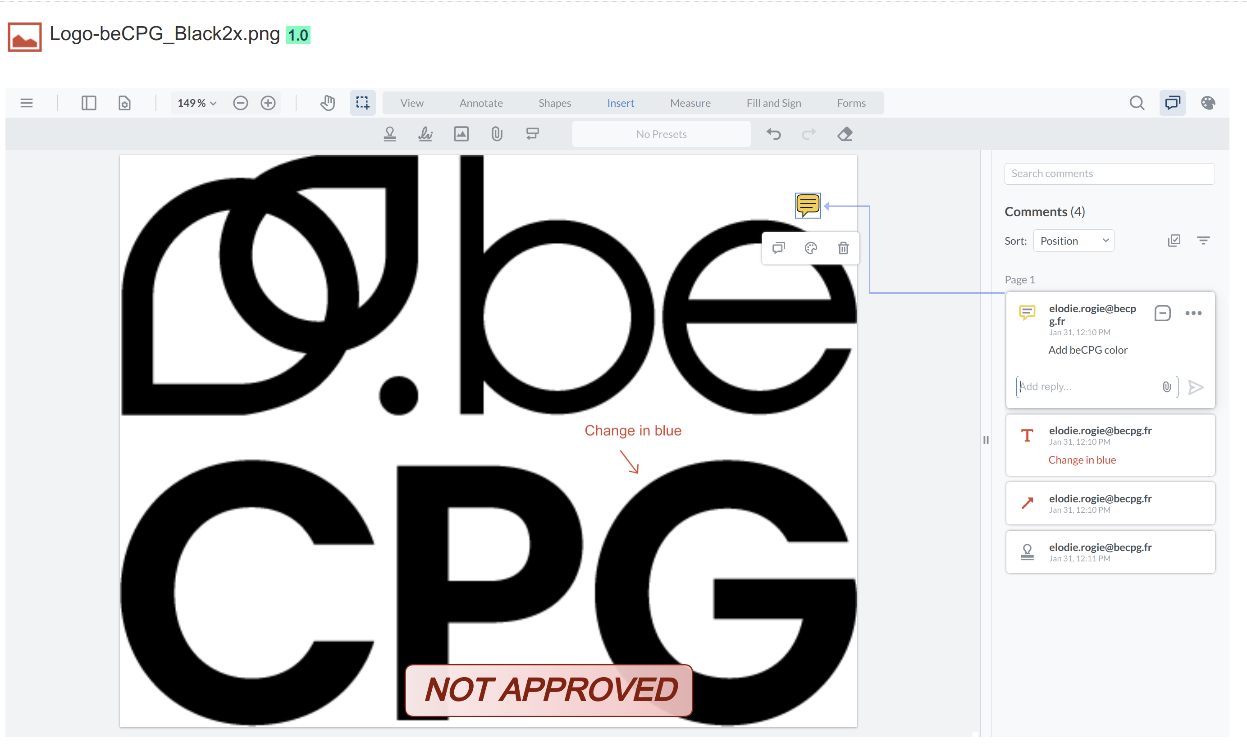Select the Callout tool
This screenshot has height=747, width=1247.
[x=533, y=134]
